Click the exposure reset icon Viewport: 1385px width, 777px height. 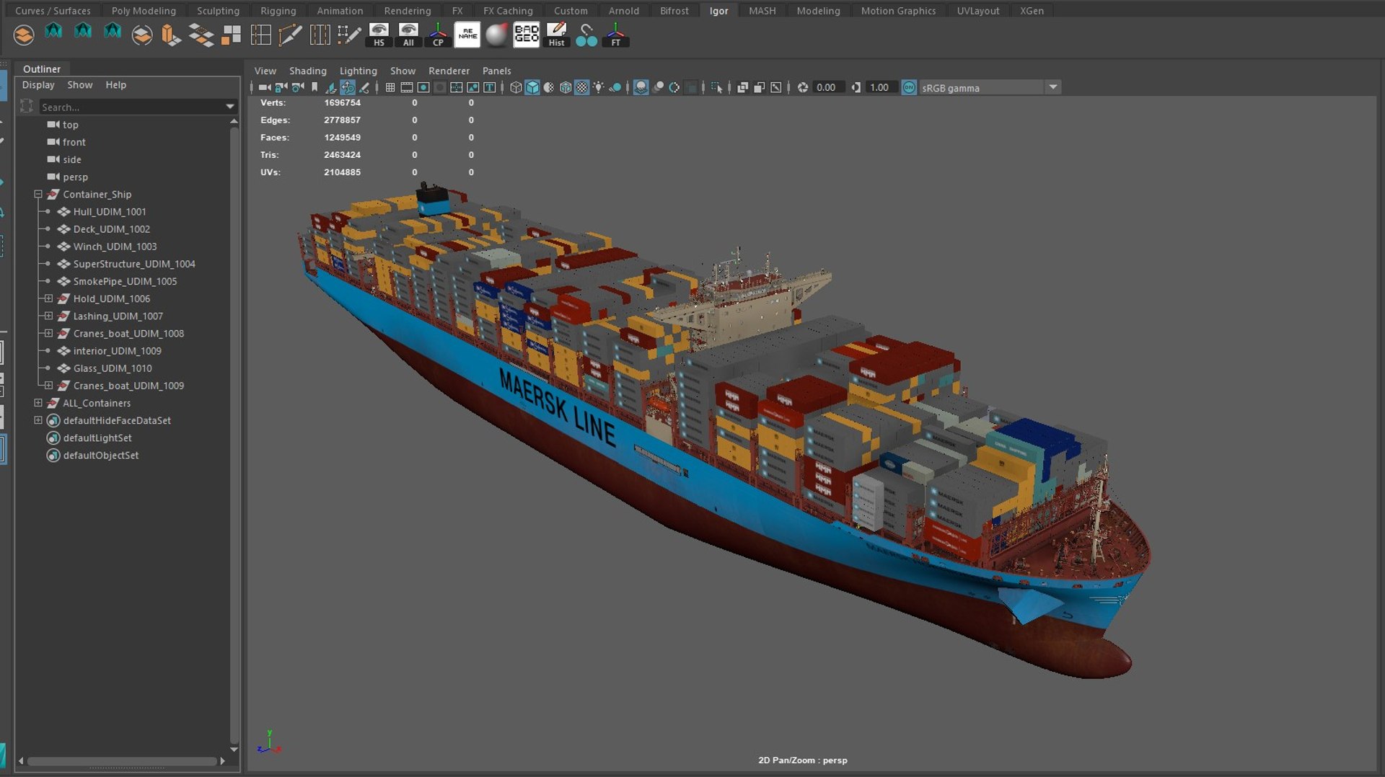[x=802, y=87]
